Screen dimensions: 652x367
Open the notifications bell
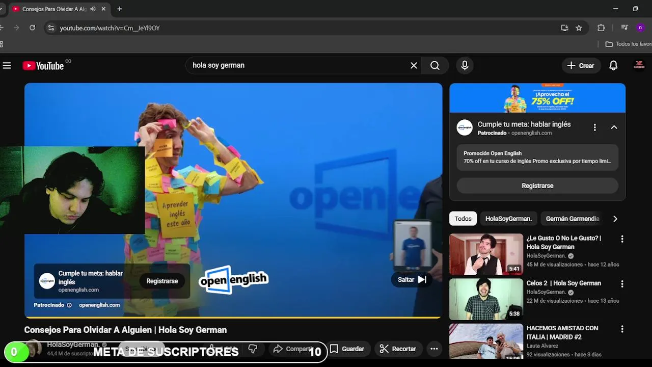[613, 65]
